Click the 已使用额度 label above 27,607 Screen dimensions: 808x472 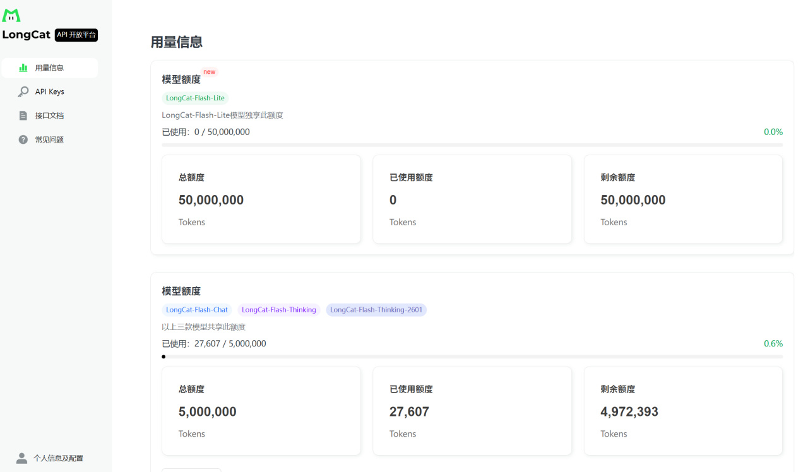(x=411, y=389)
